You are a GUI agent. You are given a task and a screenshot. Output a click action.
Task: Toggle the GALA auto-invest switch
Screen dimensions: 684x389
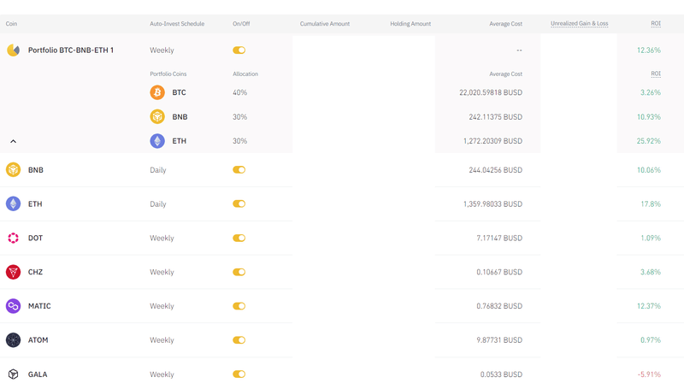pyautogui.click(x=239, y=374)
